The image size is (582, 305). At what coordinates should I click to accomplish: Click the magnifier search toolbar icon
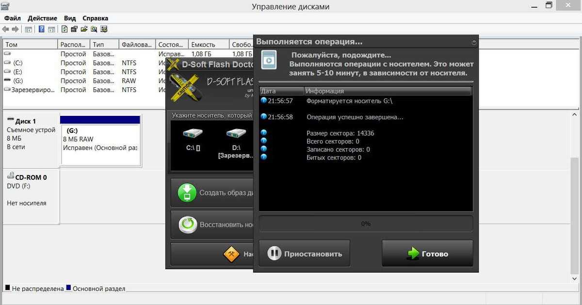point(94,29)
